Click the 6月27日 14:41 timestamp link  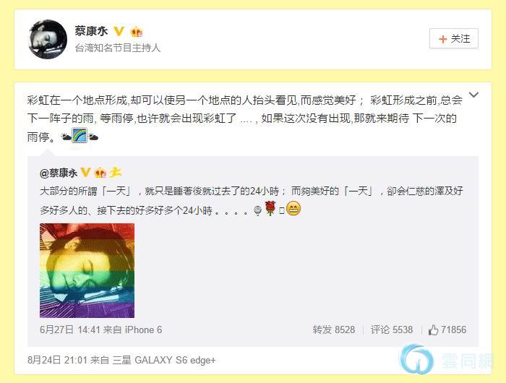[x=69, y=330]
